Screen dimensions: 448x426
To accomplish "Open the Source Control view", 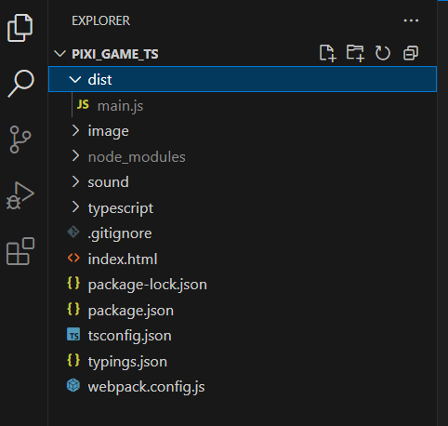I will (20, 140).
